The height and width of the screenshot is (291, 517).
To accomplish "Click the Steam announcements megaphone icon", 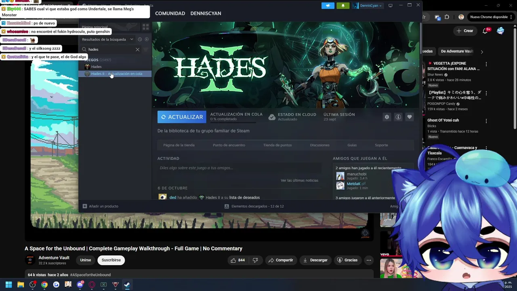I will (328, 6).
